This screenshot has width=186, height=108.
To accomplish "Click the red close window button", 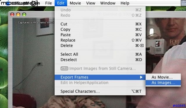I will pos(12,14).
